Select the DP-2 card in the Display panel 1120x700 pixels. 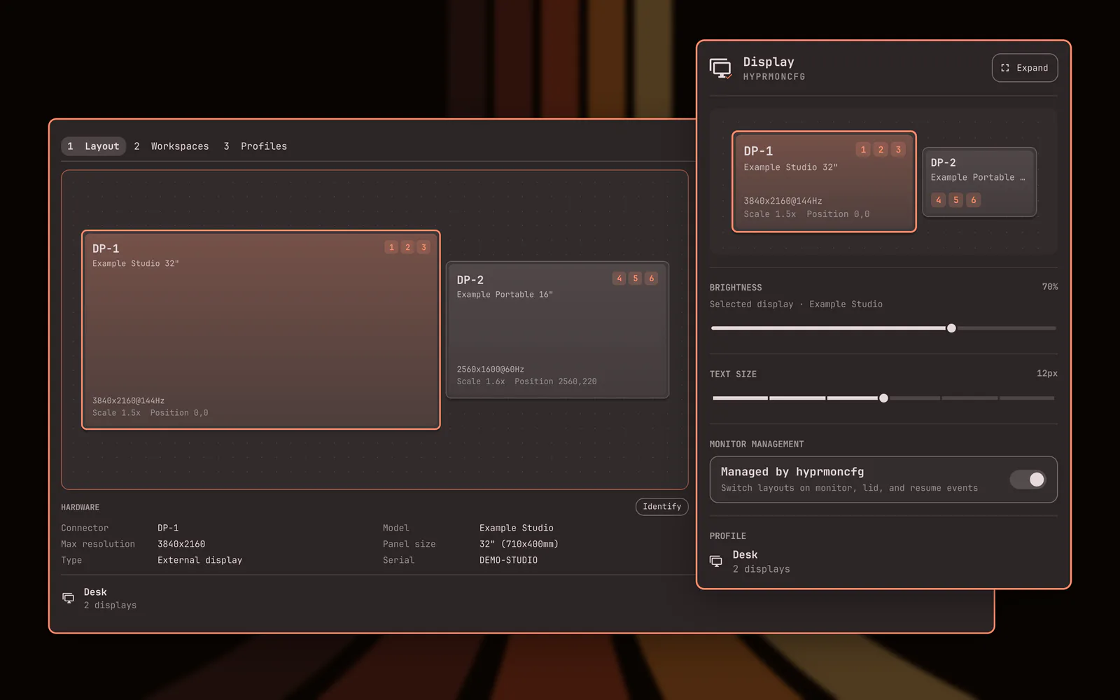click(x=979, y=182)
